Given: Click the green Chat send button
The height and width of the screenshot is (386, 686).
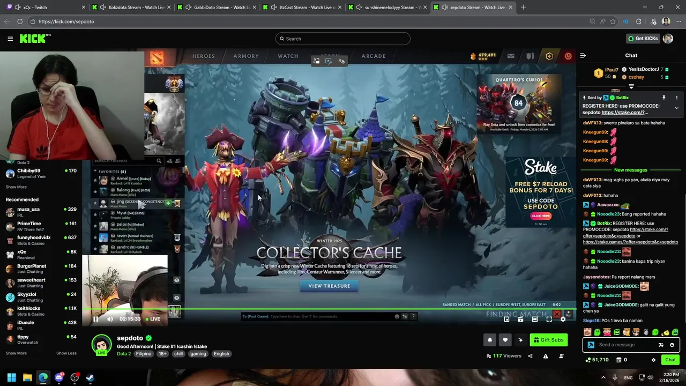Looking at the screenshot, I should pos(670,360).
